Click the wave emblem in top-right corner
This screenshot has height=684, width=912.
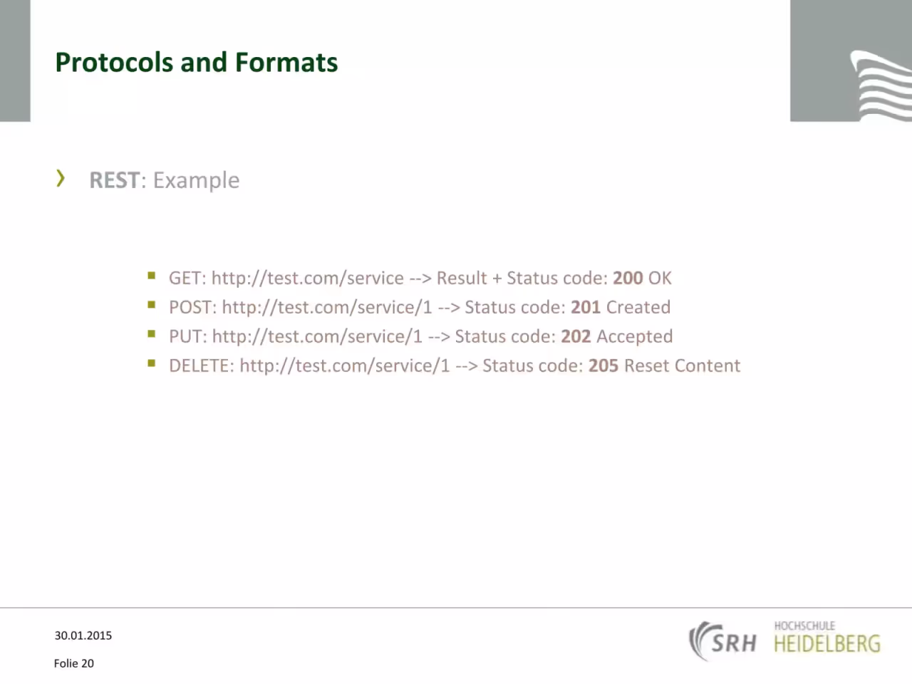pos(881,85)
